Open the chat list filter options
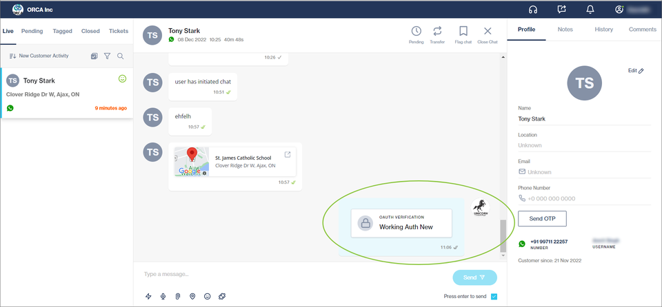 click(x=108, y=56)
